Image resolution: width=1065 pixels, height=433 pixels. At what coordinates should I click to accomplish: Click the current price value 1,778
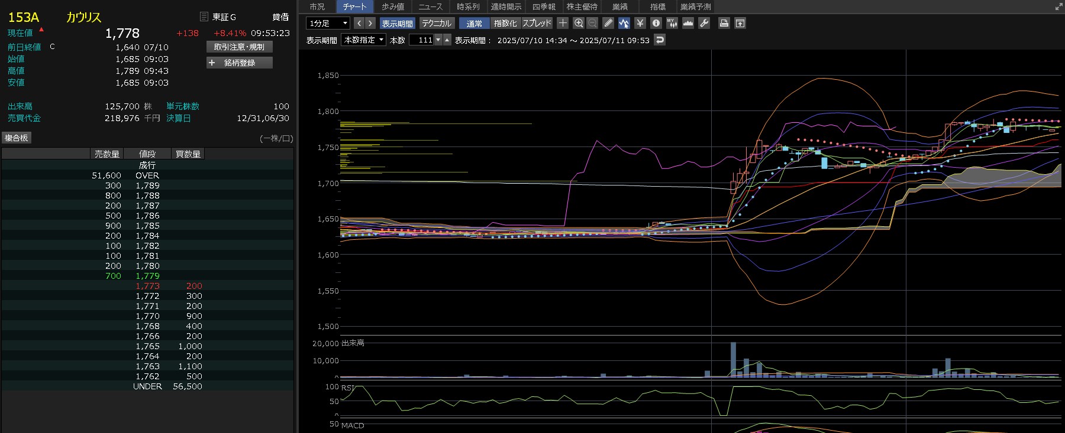point(122,33)
